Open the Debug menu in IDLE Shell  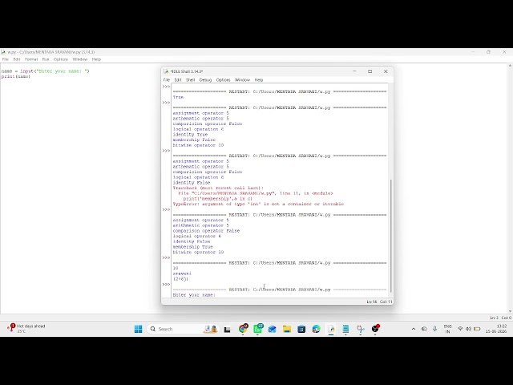(205, 80)
